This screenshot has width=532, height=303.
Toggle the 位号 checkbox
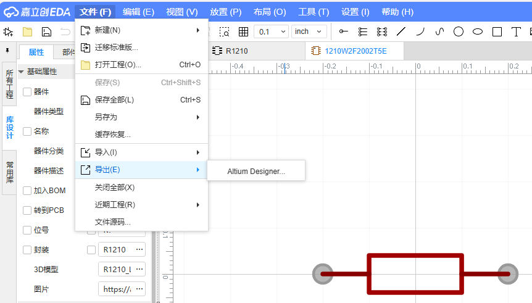27,230
